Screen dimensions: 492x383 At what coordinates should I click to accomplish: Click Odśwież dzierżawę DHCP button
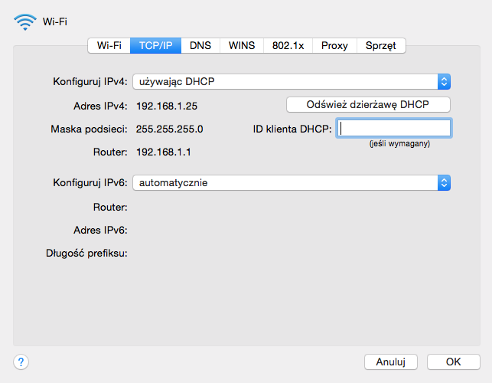click(367, 104)
